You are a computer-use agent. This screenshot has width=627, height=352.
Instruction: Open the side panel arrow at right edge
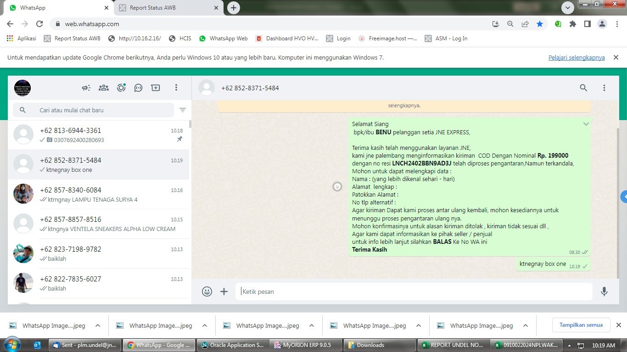(624, 197)
